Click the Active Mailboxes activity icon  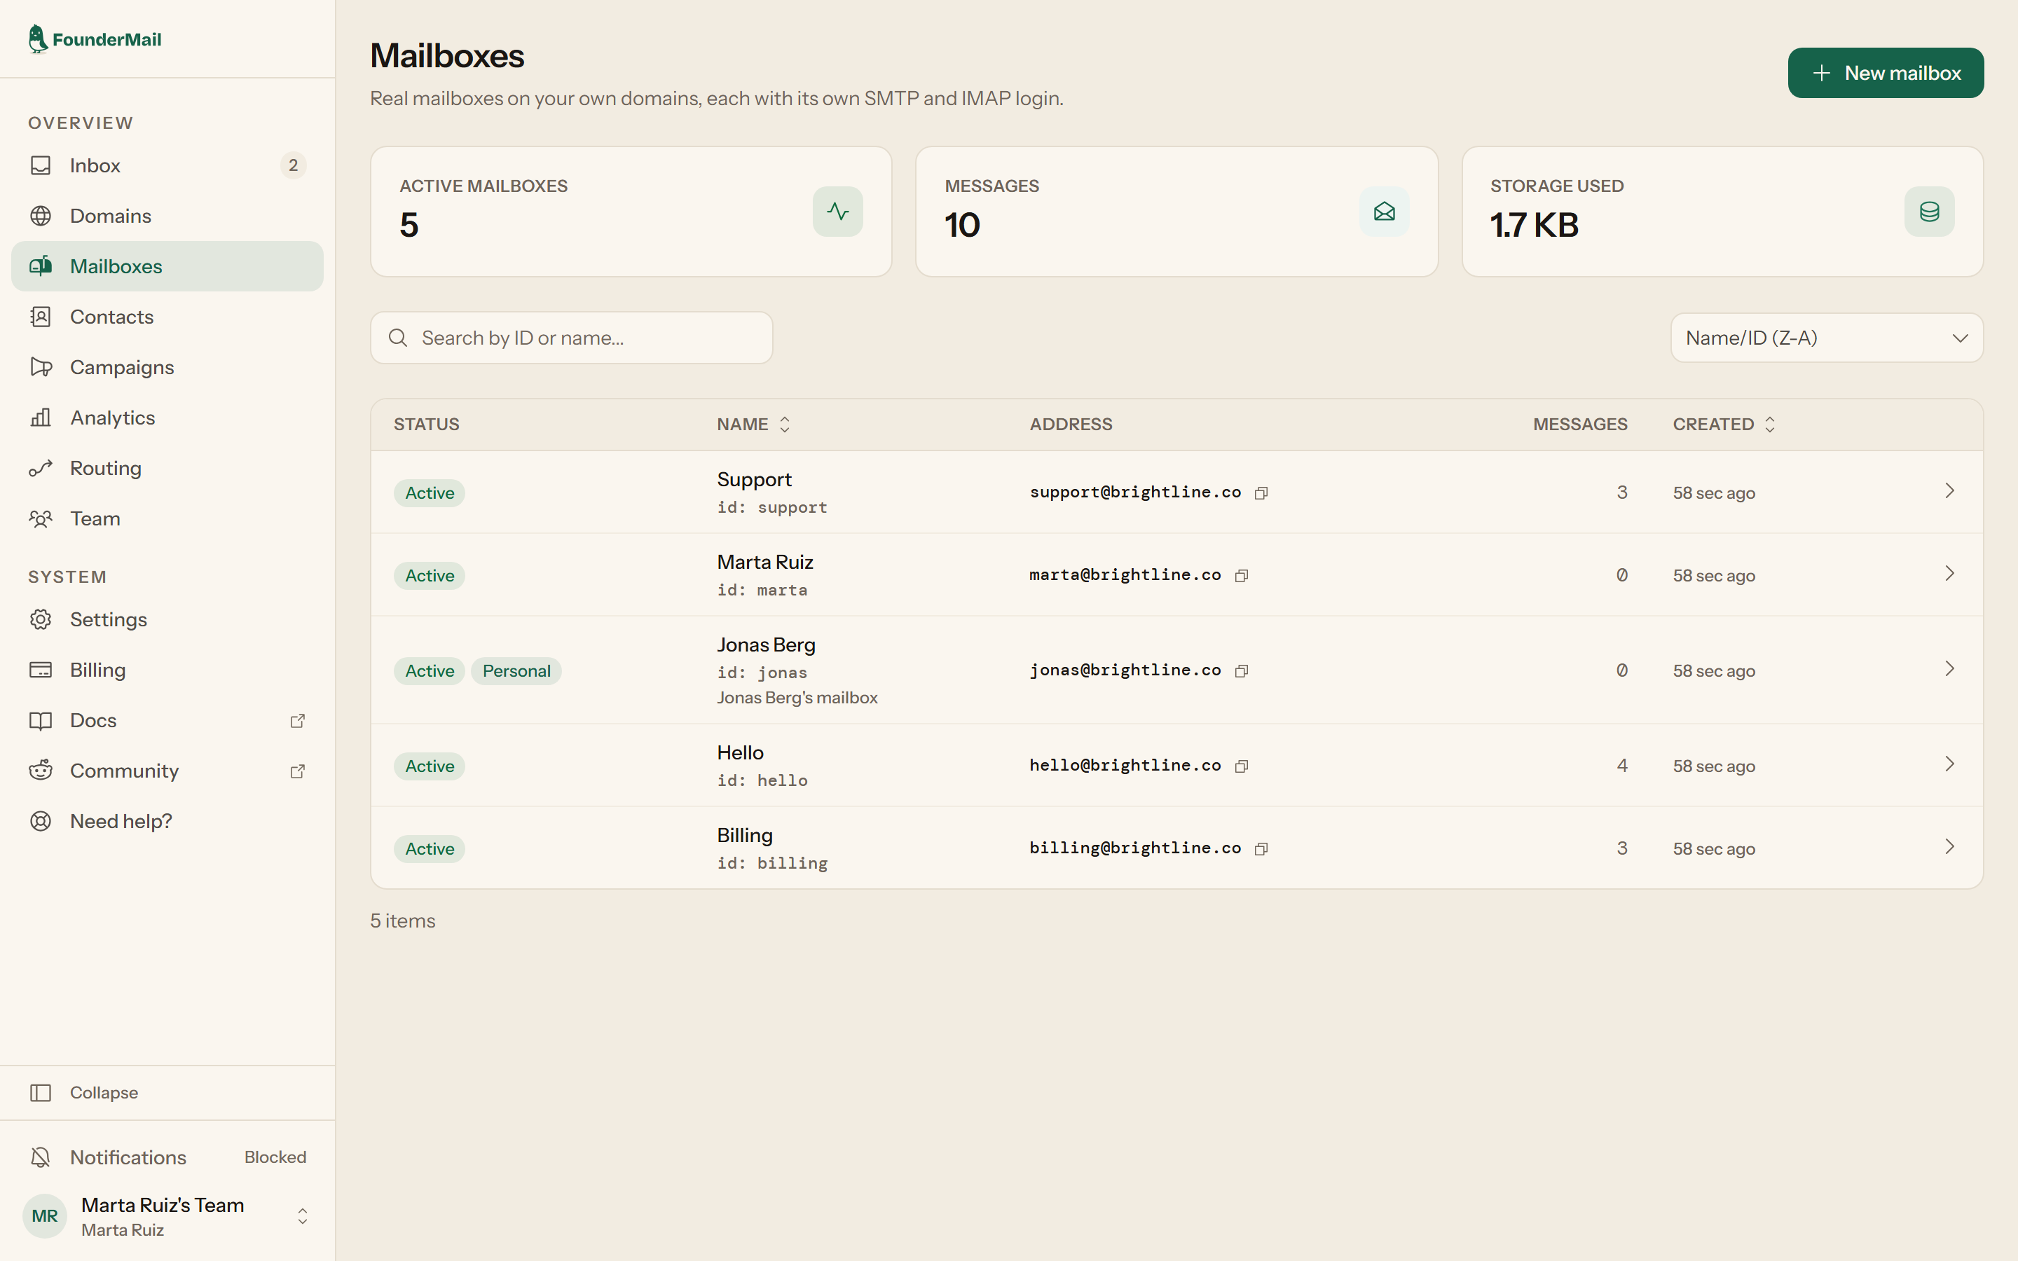pyautogui.click(x=837, y=211)
